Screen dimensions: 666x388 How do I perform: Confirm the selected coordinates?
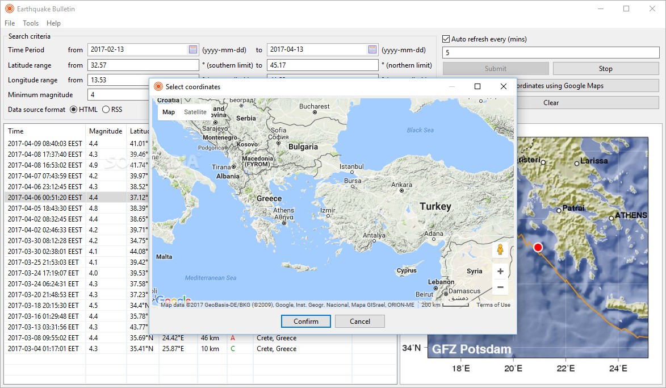click(306, 322)
